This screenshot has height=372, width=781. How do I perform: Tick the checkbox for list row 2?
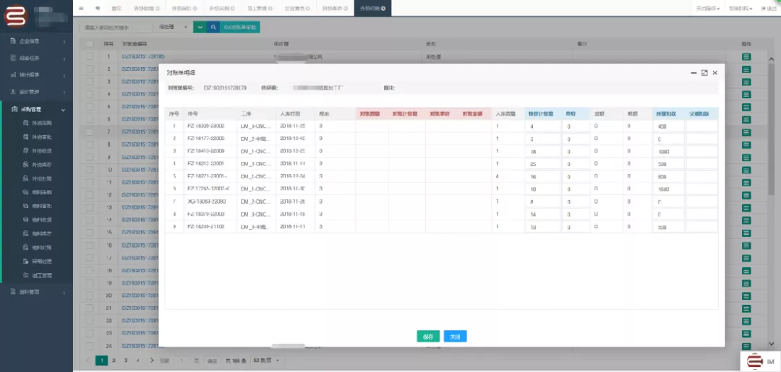click(90, 69)
